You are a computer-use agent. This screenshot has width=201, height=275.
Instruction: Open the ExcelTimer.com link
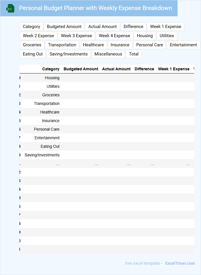pyautogui.click(x=180, y=263)
